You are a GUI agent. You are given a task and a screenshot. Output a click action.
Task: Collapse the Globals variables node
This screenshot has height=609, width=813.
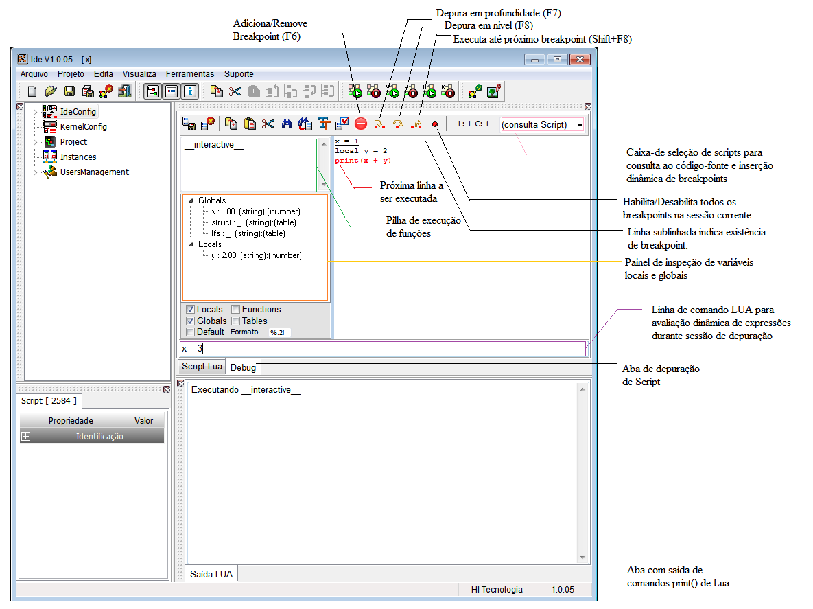pyautogui.click(x=191, y=200)
